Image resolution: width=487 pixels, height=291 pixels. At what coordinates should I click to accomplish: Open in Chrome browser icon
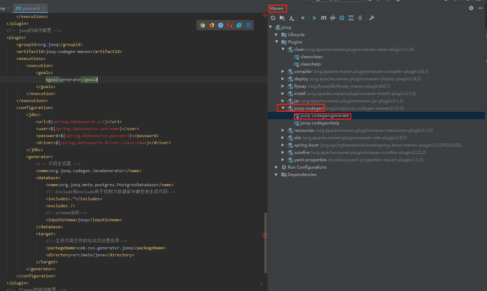pyautogui.click(x=202, y=25)
